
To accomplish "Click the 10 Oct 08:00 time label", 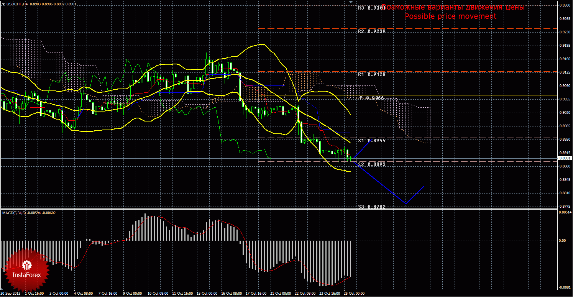I will point(158,294).
